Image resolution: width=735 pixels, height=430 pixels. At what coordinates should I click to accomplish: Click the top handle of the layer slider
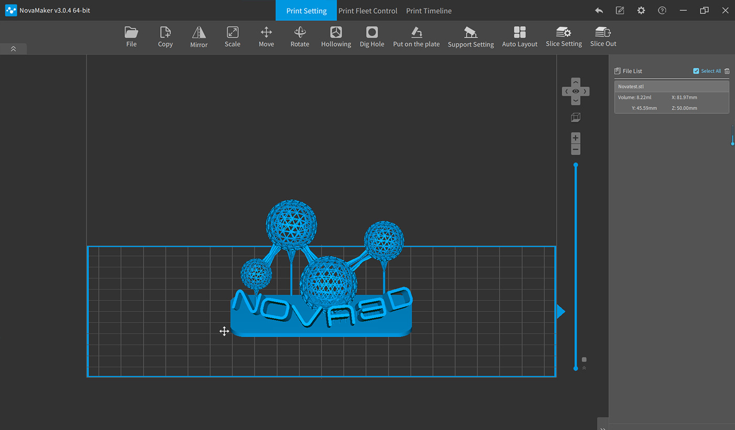click(x=575, y=165)
